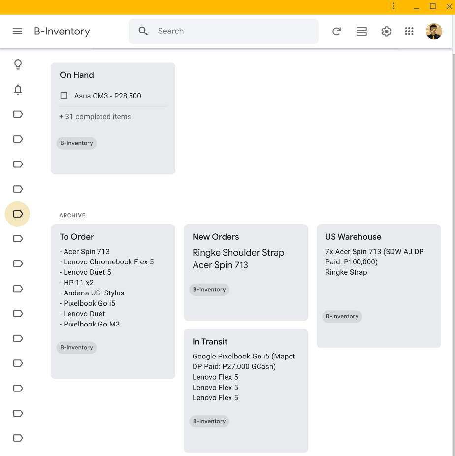Click B-Inventory label chip on New Orders note

point(209,290)
